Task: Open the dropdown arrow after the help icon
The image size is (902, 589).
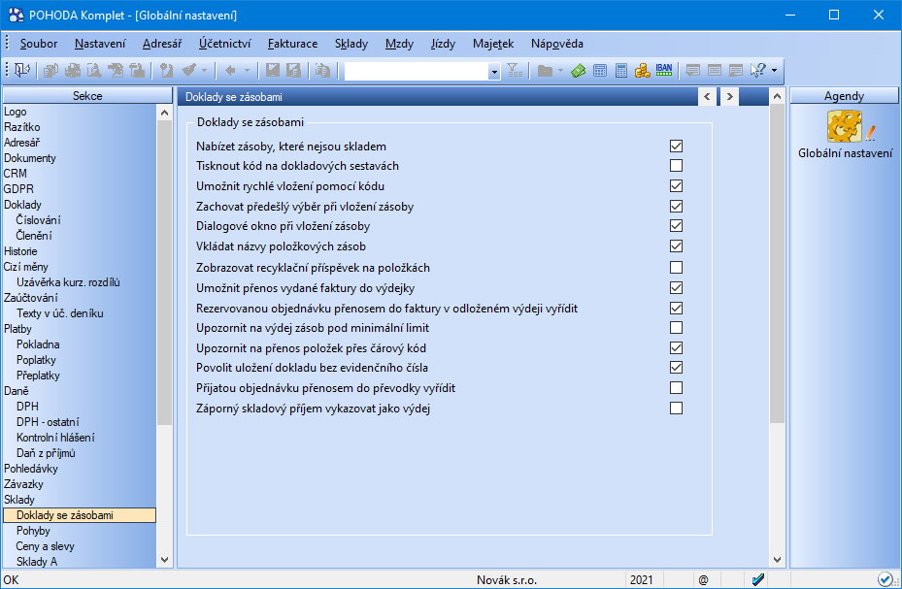Action: point(774,71)
